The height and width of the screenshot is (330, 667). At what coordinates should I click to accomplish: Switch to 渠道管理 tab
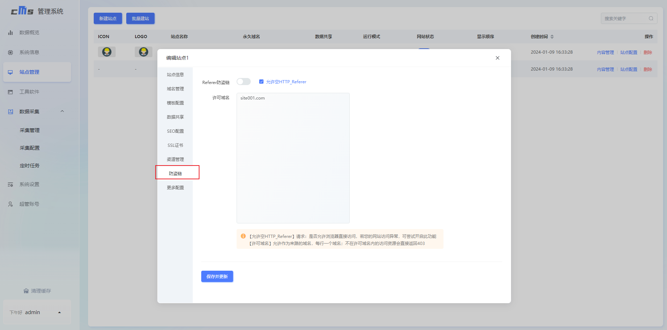pyautogui.click(x=175, y=159)
